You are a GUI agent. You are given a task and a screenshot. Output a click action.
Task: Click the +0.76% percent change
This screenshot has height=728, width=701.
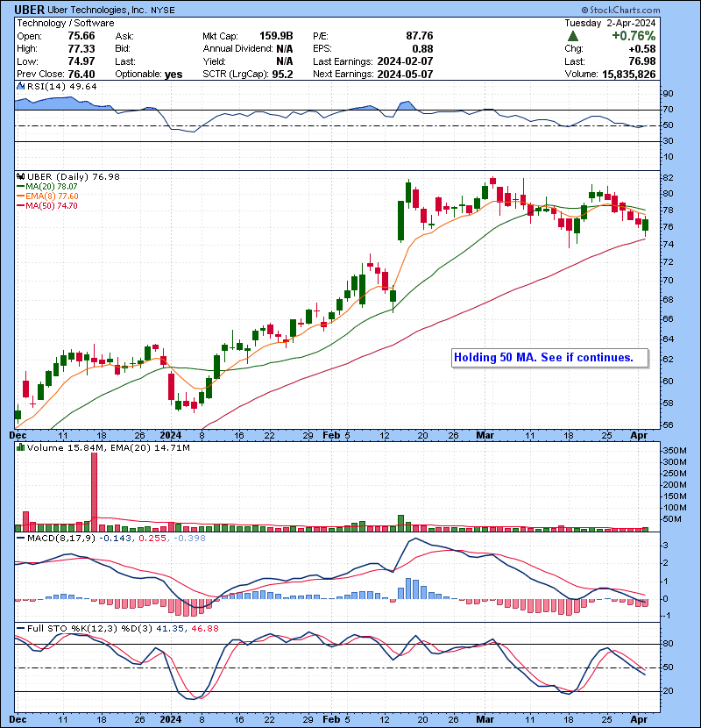(634, 36)
